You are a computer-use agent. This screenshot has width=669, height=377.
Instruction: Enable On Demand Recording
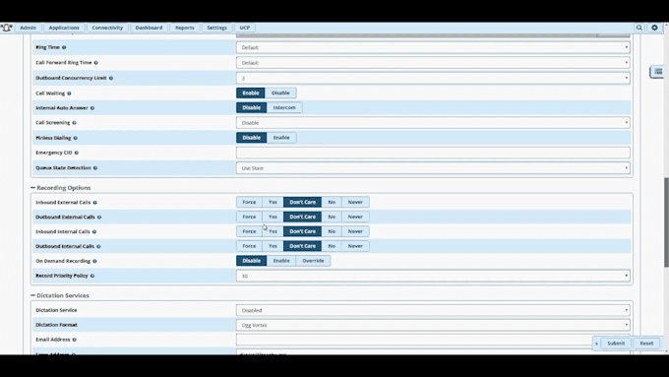(x=281, y=261)
